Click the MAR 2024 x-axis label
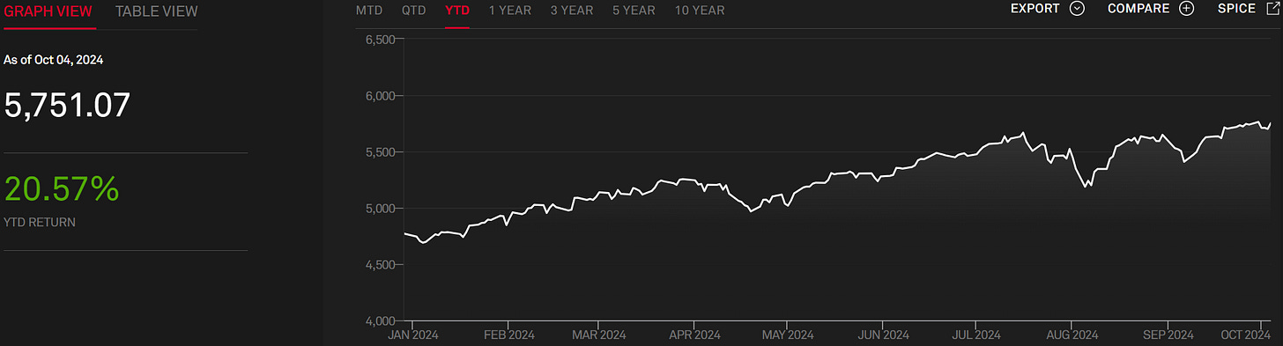This screenshot has width=1283, height=346. coord(598,335)
